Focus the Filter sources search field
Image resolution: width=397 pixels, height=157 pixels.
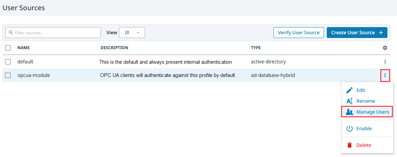(53, 33)
